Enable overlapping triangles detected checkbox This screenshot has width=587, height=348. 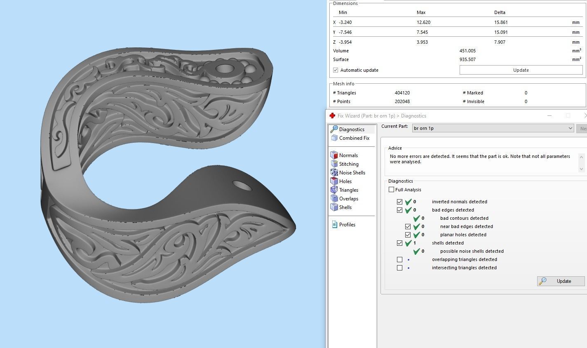(399, 260)
